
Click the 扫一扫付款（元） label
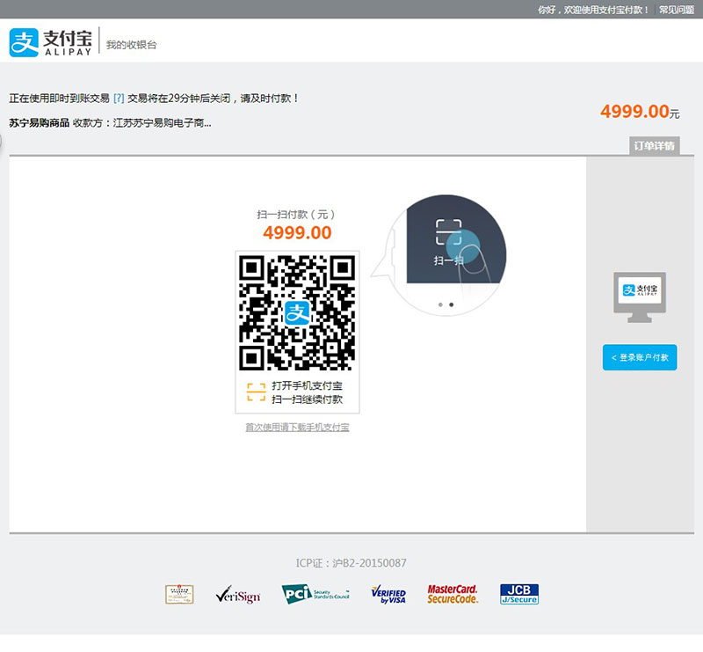point(296,215)
